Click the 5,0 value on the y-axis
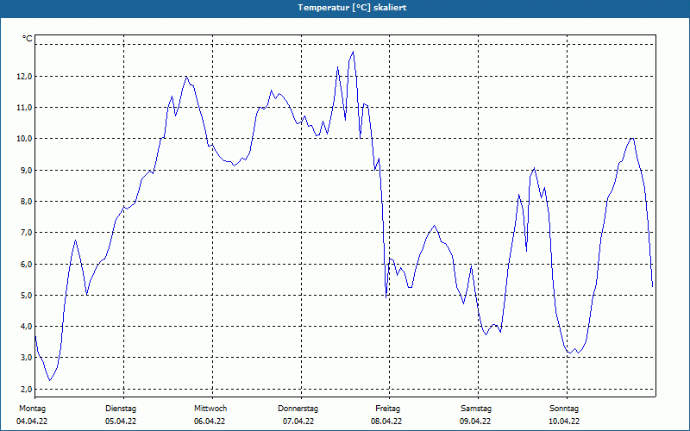The height and width of the screenshot is (431, 690). 27,295
